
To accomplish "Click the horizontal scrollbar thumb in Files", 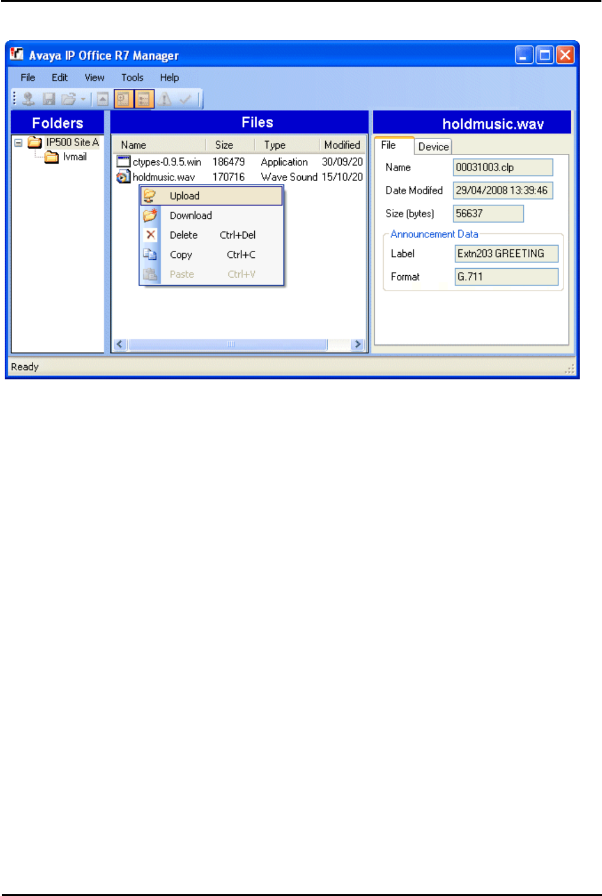I will 228,344.
